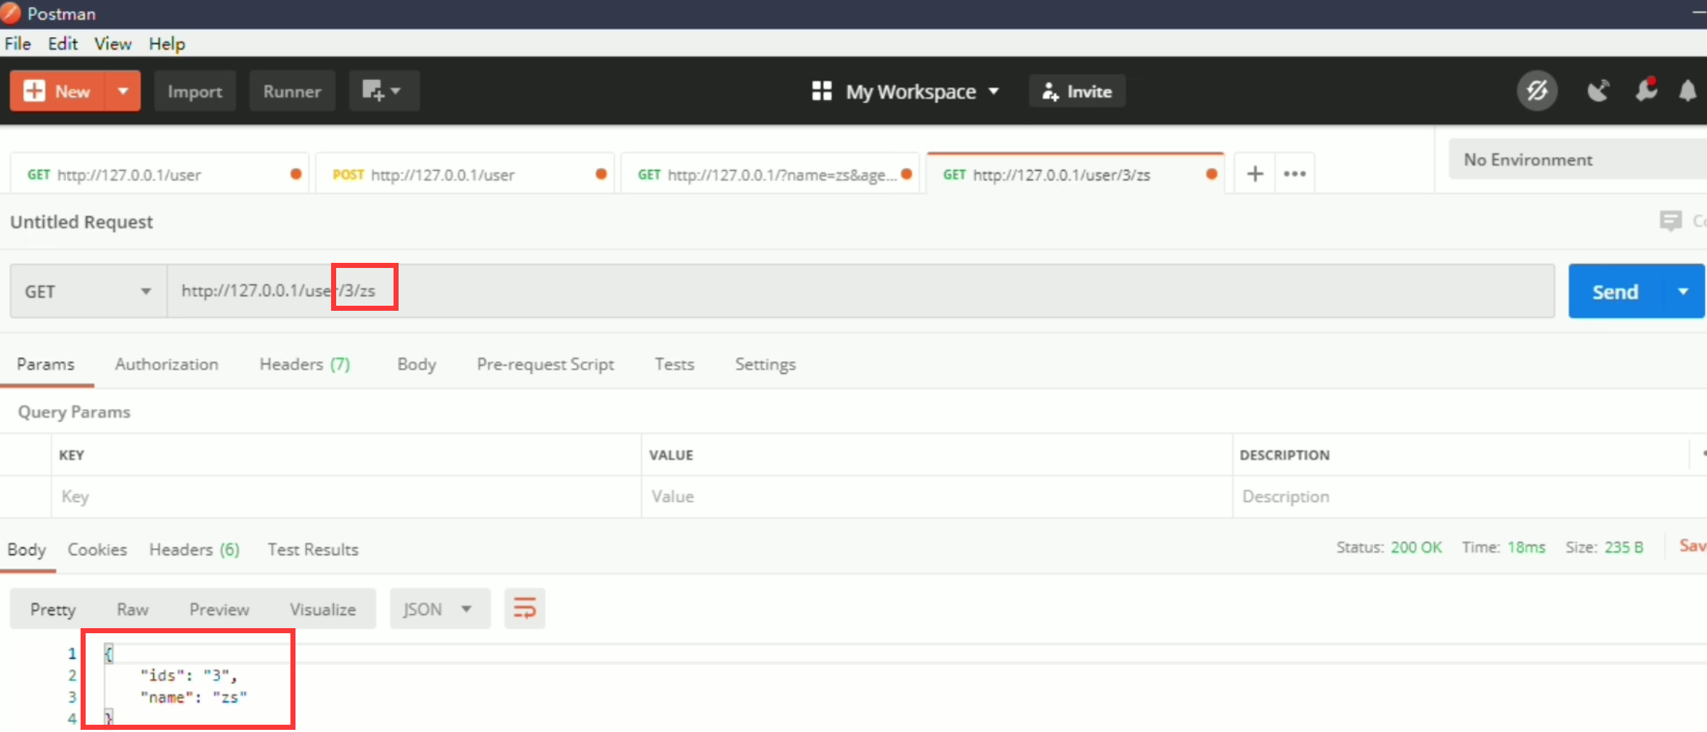The width and height of the screenshot is (1707, 732).
Task: Open the tab options three-dots menu
Action: (1295, 174)
